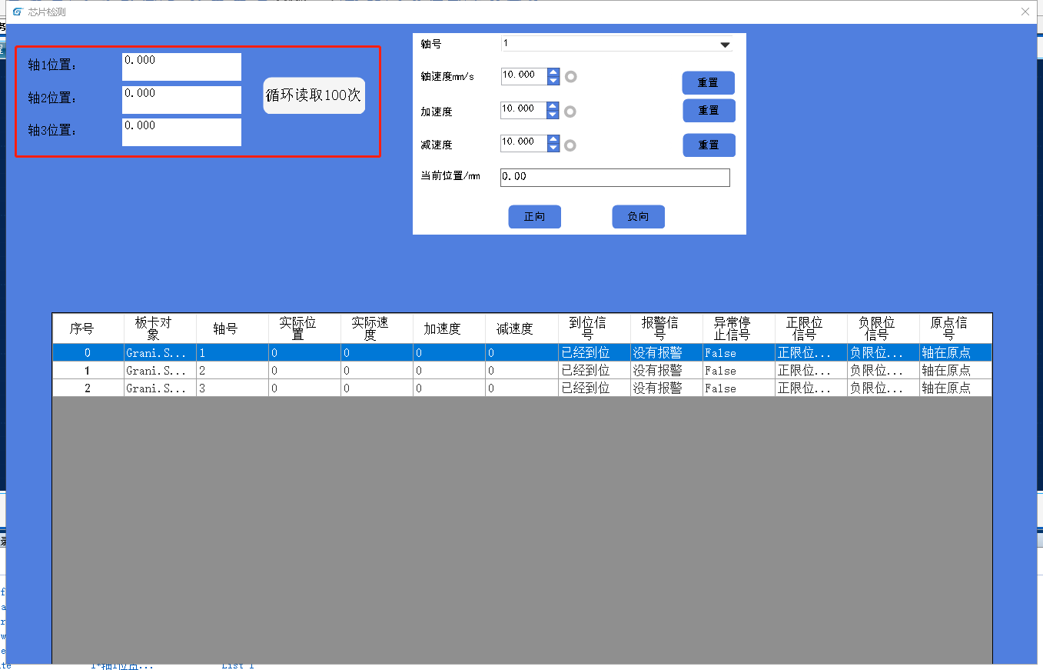The width and height of the screenshot is (1043, 670).
Task: Click 已经到位 cell in row 2
Action: (x=594, y=388)
